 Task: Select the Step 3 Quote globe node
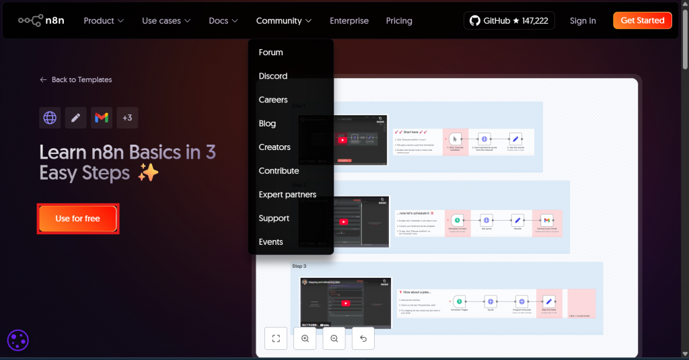point(491,301)
